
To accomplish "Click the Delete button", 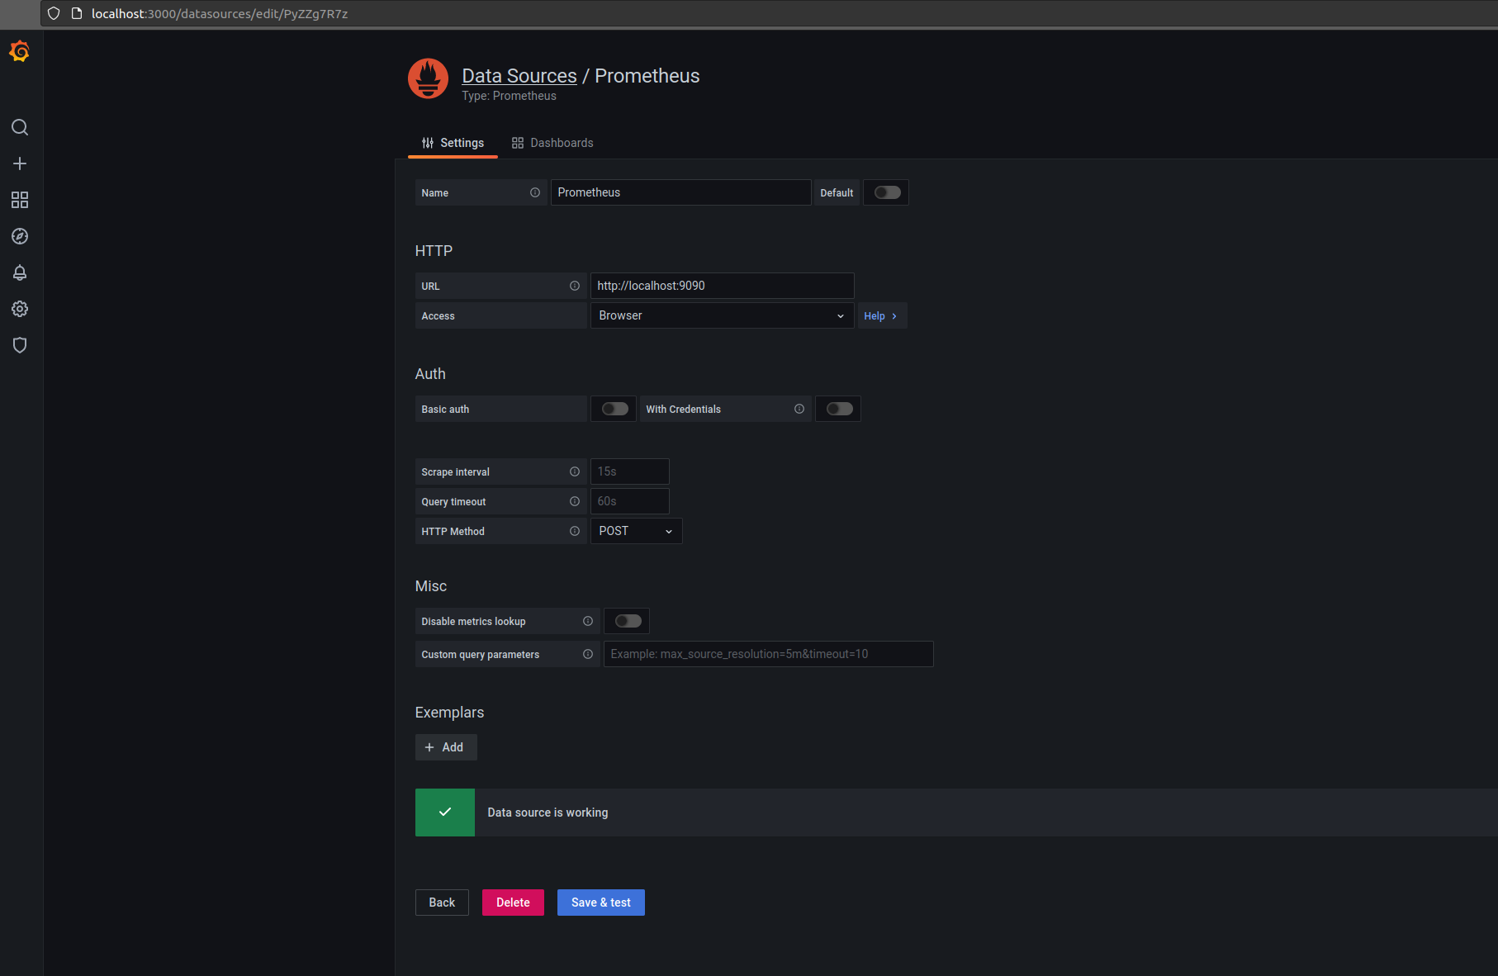I will coord(513,903).
